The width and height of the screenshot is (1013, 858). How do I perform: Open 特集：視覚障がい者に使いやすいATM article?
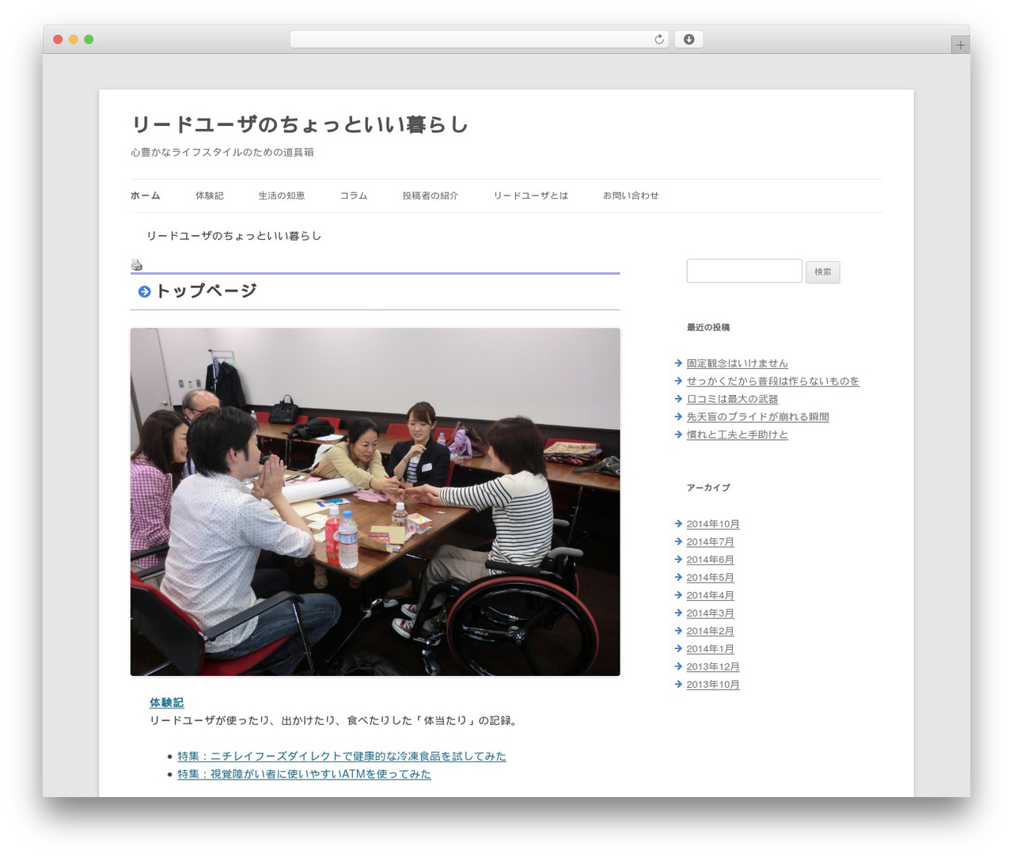[x=304, y=774]
